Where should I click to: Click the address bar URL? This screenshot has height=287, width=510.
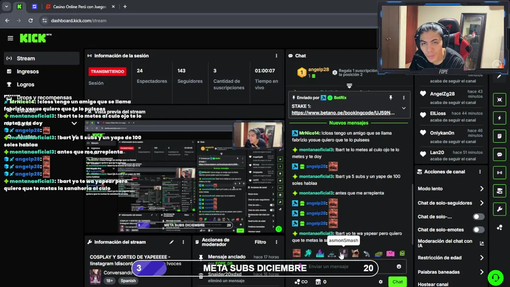[x=78, y=20]
